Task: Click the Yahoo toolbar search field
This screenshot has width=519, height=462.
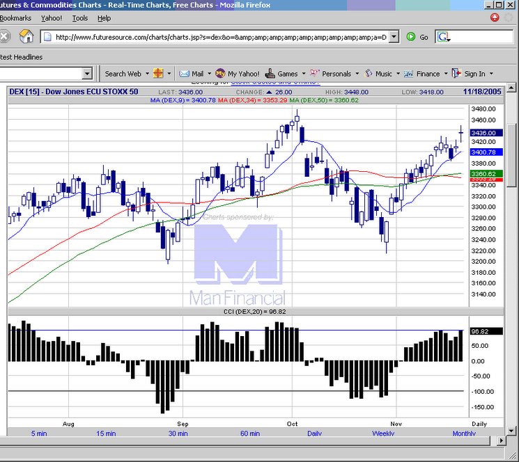Action: 41,73
